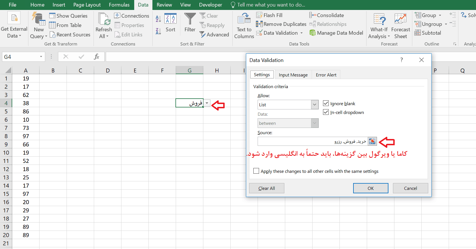Select column A header
The image size is (476, 249).
[x=26, y=70]
